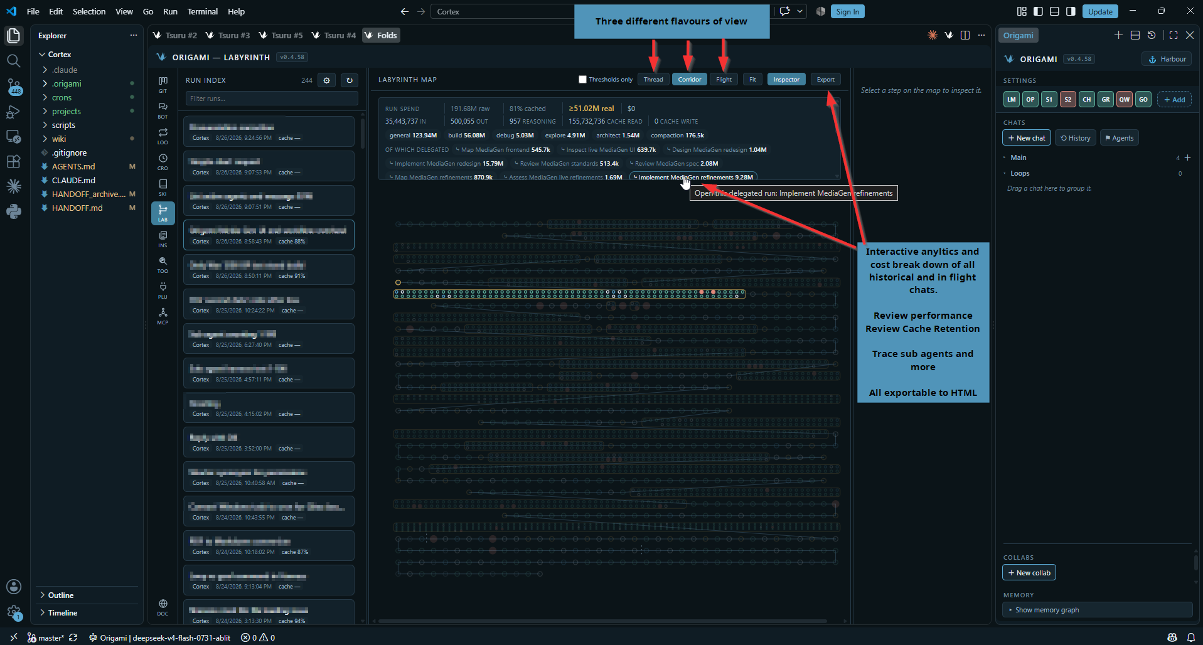
Task: Expand the Outline section
Action: coord(88,595)
